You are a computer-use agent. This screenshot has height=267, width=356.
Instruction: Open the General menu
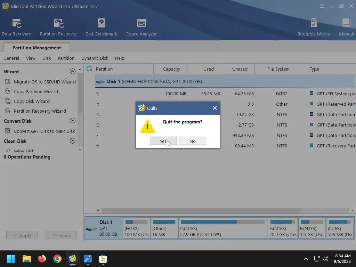(x=11, y=58)
